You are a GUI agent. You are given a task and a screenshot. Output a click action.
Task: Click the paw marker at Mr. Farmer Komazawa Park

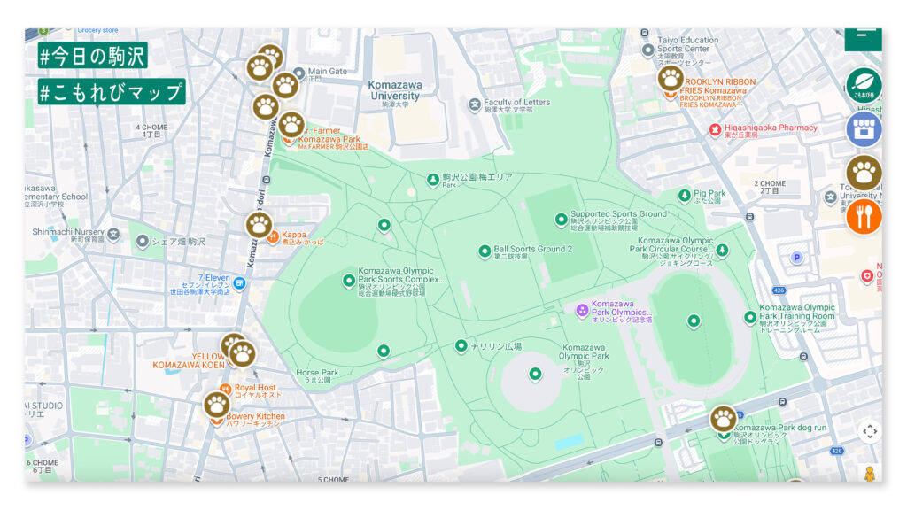click(x=291, y=125)
